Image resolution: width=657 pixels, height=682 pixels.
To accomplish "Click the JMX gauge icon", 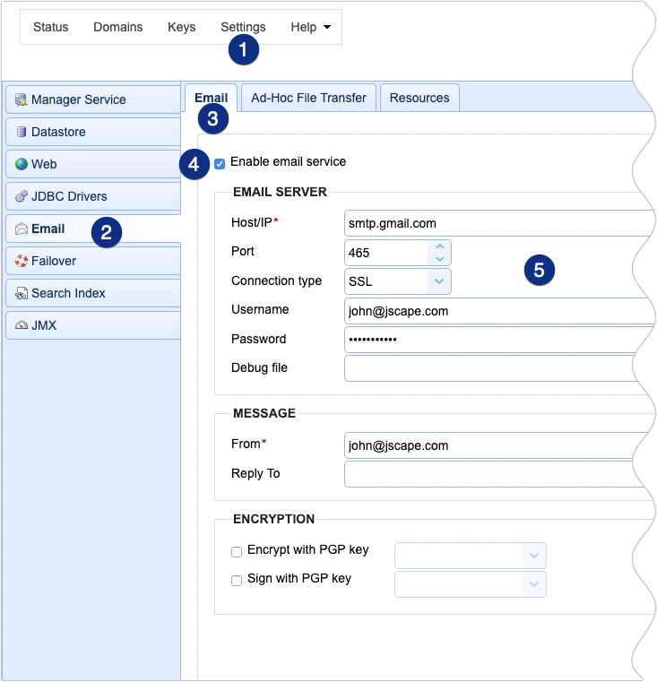I will coord(22,325).
